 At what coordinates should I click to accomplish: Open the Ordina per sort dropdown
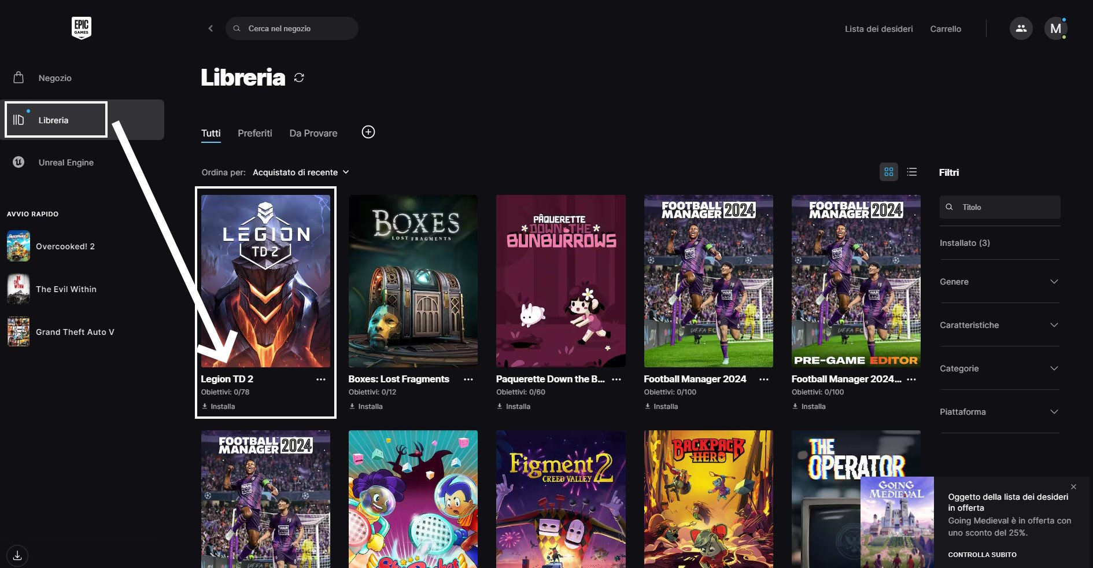(301, 172)
